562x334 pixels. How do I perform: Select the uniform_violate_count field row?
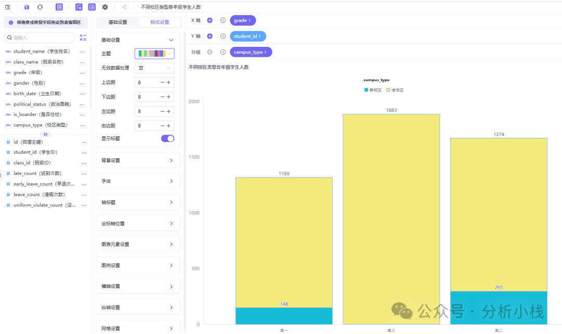point(45,205)
